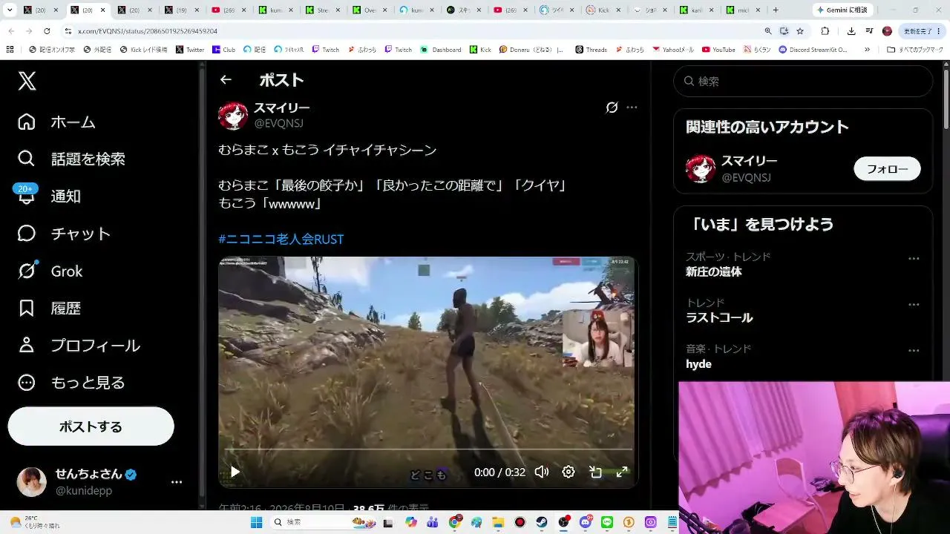Open LINE from the taskbar
Image resolution: width=950 pixels, height=534 pixels.
click(x=607, y=522)
